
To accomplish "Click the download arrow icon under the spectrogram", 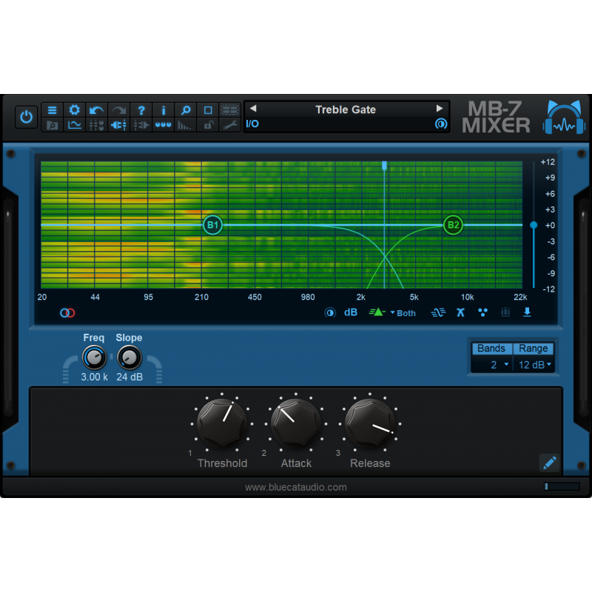I will coord(527,312).
